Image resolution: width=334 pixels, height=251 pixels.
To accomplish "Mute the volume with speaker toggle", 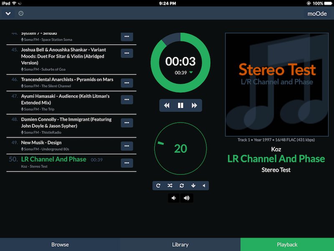I will pos(204,186).
